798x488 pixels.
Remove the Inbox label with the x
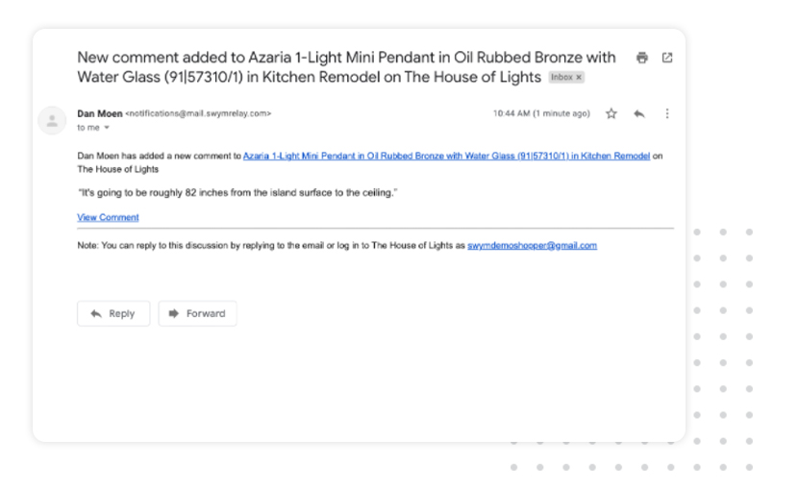pos(579,77)
